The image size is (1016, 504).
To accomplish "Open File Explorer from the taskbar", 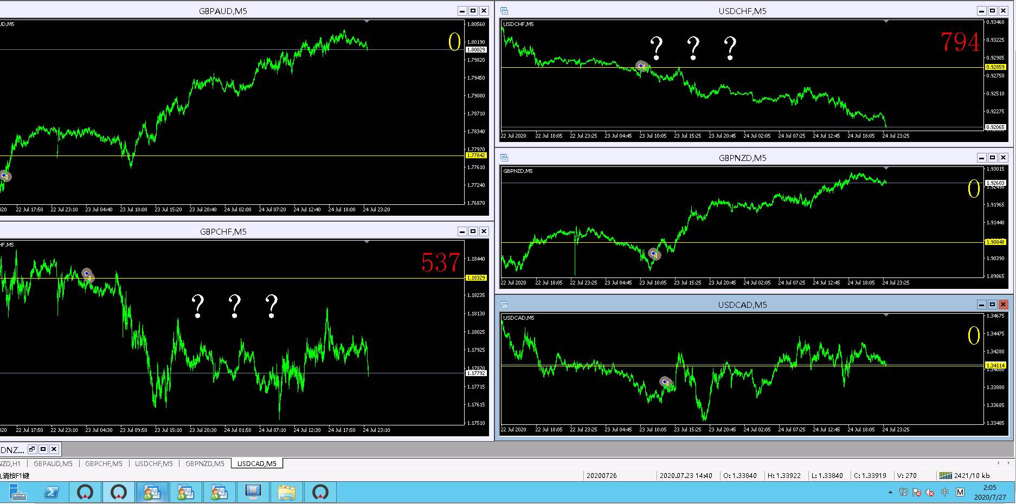I will (286, 493).
